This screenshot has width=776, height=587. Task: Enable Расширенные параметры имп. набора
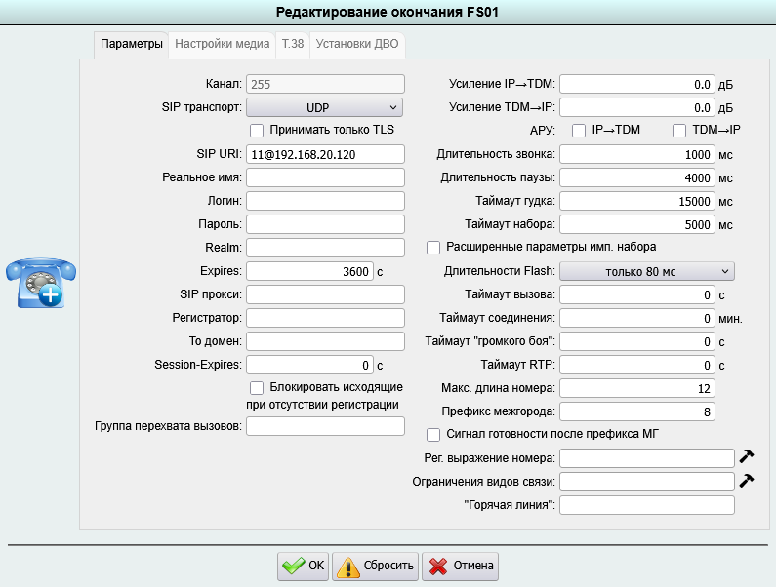(434, 247)
